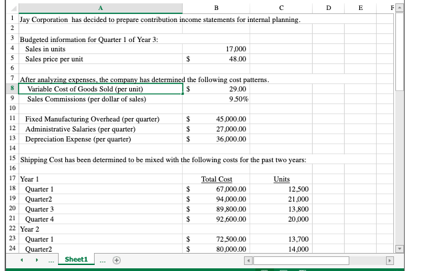This screenshot has width=432, height=271.
Task: Select the 17,000 value cell
Action: pyautogui.click(x=216, y=49)
